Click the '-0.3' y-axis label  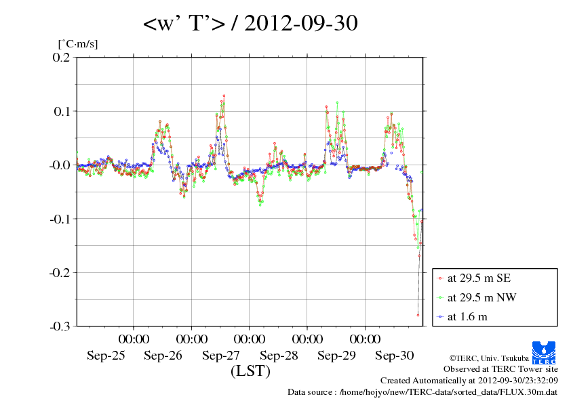click(x=60, y=326)
